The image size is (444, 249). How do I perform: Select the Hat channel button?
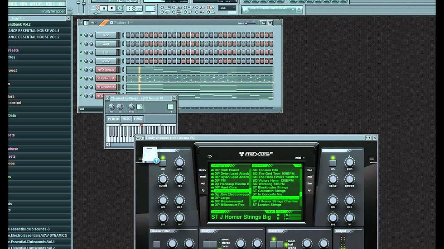click(x=106, y=52)
